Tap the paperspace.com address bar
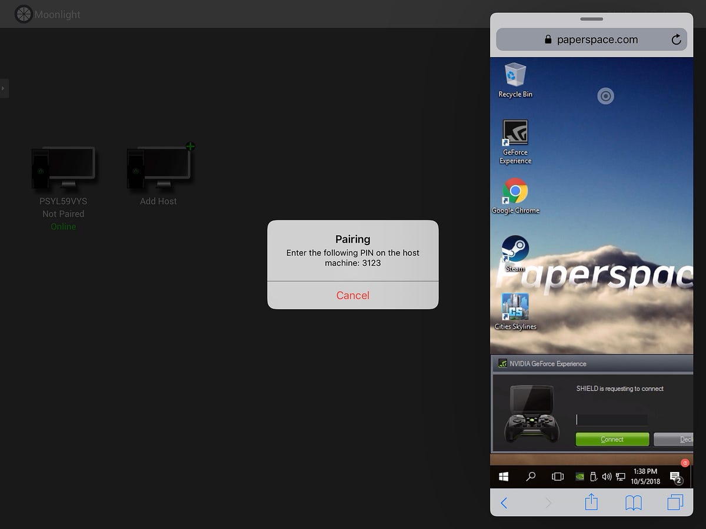Image resolution: width=706 pixels, height=529 pixels. tap(591, 39)
